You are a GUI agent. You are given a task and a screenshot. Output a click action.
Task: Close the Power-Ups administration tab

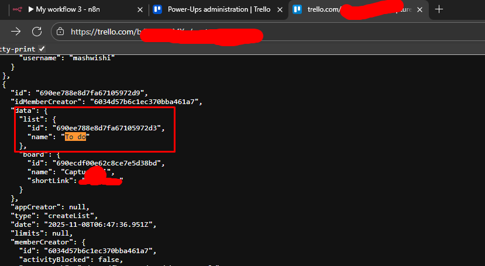(x=280, y=10)
